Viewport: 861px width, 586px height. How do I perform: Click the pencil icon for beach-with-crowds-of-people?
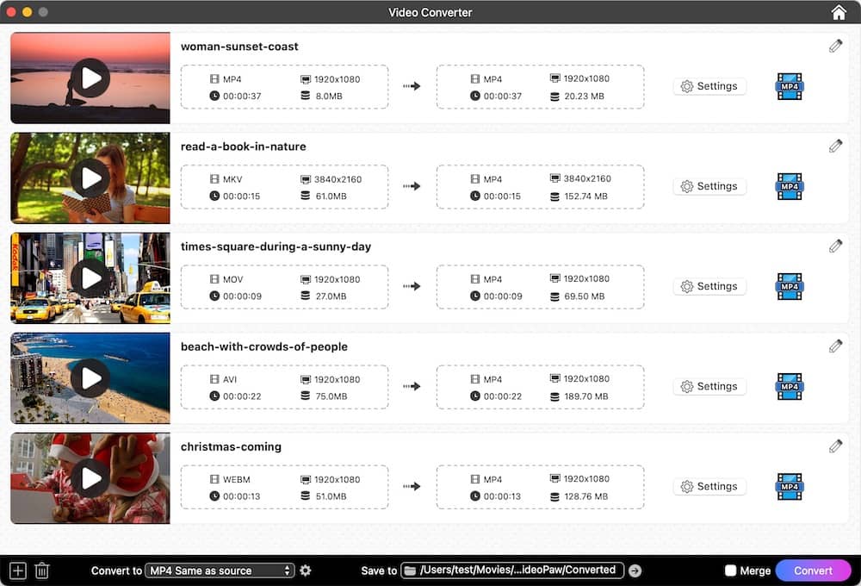[x=835, y=345]
